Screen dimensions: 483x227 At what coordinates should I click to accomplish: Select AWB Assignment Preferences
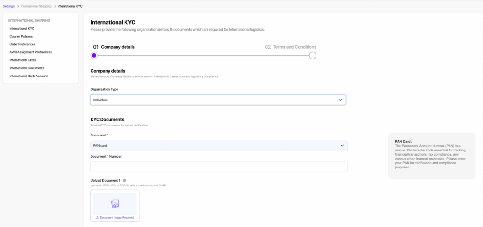point(31,52)
